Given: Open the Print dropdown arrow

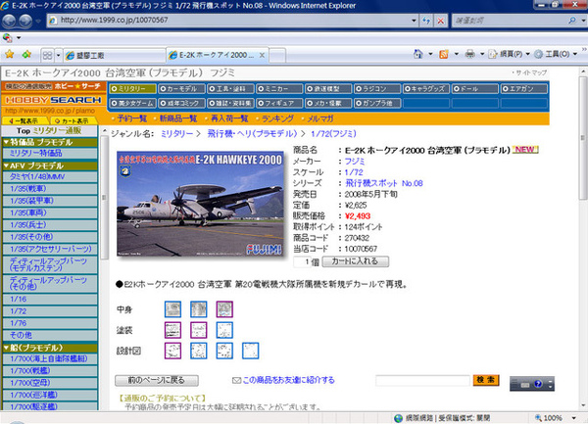Looking at the screenshot, I should (482, 54).
